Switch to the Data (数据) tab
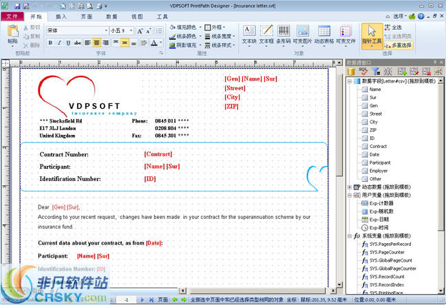 point(111,17)
